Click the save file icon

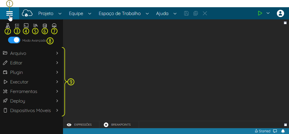[186, 13]
